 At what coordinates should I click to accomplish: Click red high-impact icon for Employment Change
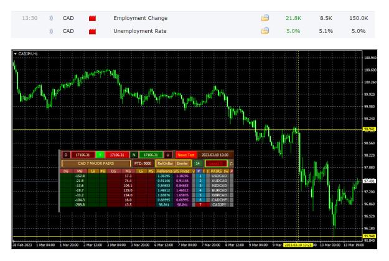point(92,18)
